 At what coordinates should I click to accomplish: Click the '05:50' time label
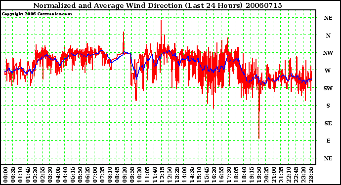[x=80, y=175]
